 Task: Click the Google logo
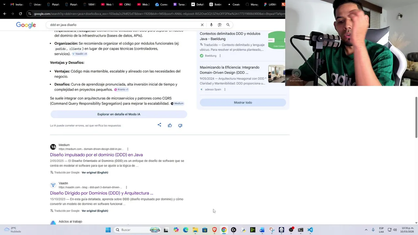[x=26, y=25]
